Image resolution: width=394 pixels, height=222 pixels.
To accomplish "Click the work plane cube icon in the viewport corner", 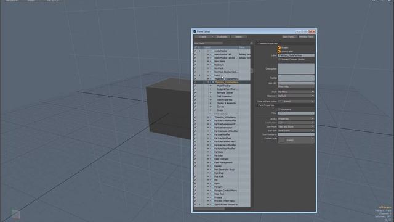I will click(x=15, y=214).
